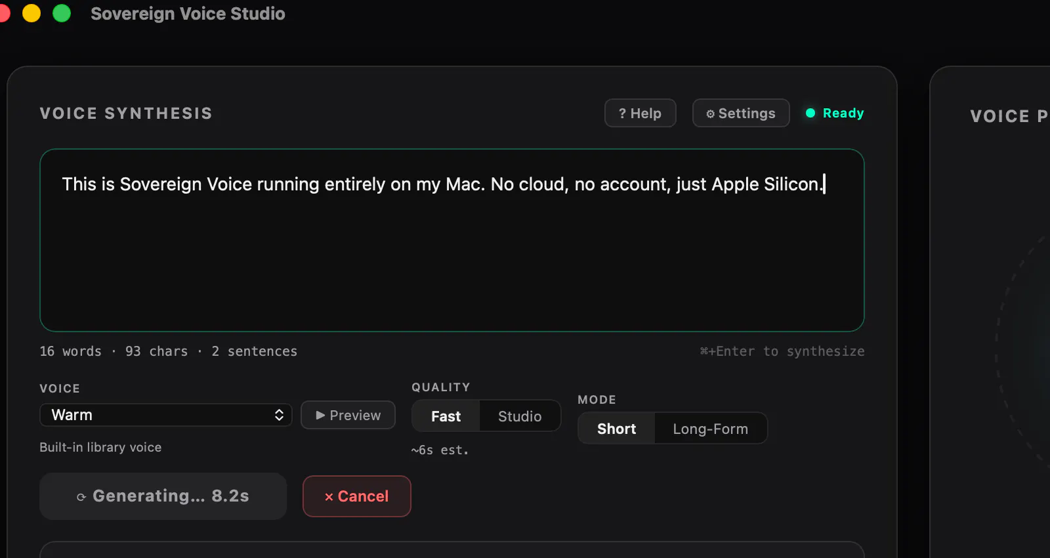
Task: Open Settings with the gear button
Action: click(x=741, y=113)
